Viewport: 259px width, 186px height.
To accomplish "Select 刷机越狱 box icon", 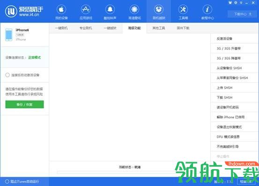I will (159, 12).
